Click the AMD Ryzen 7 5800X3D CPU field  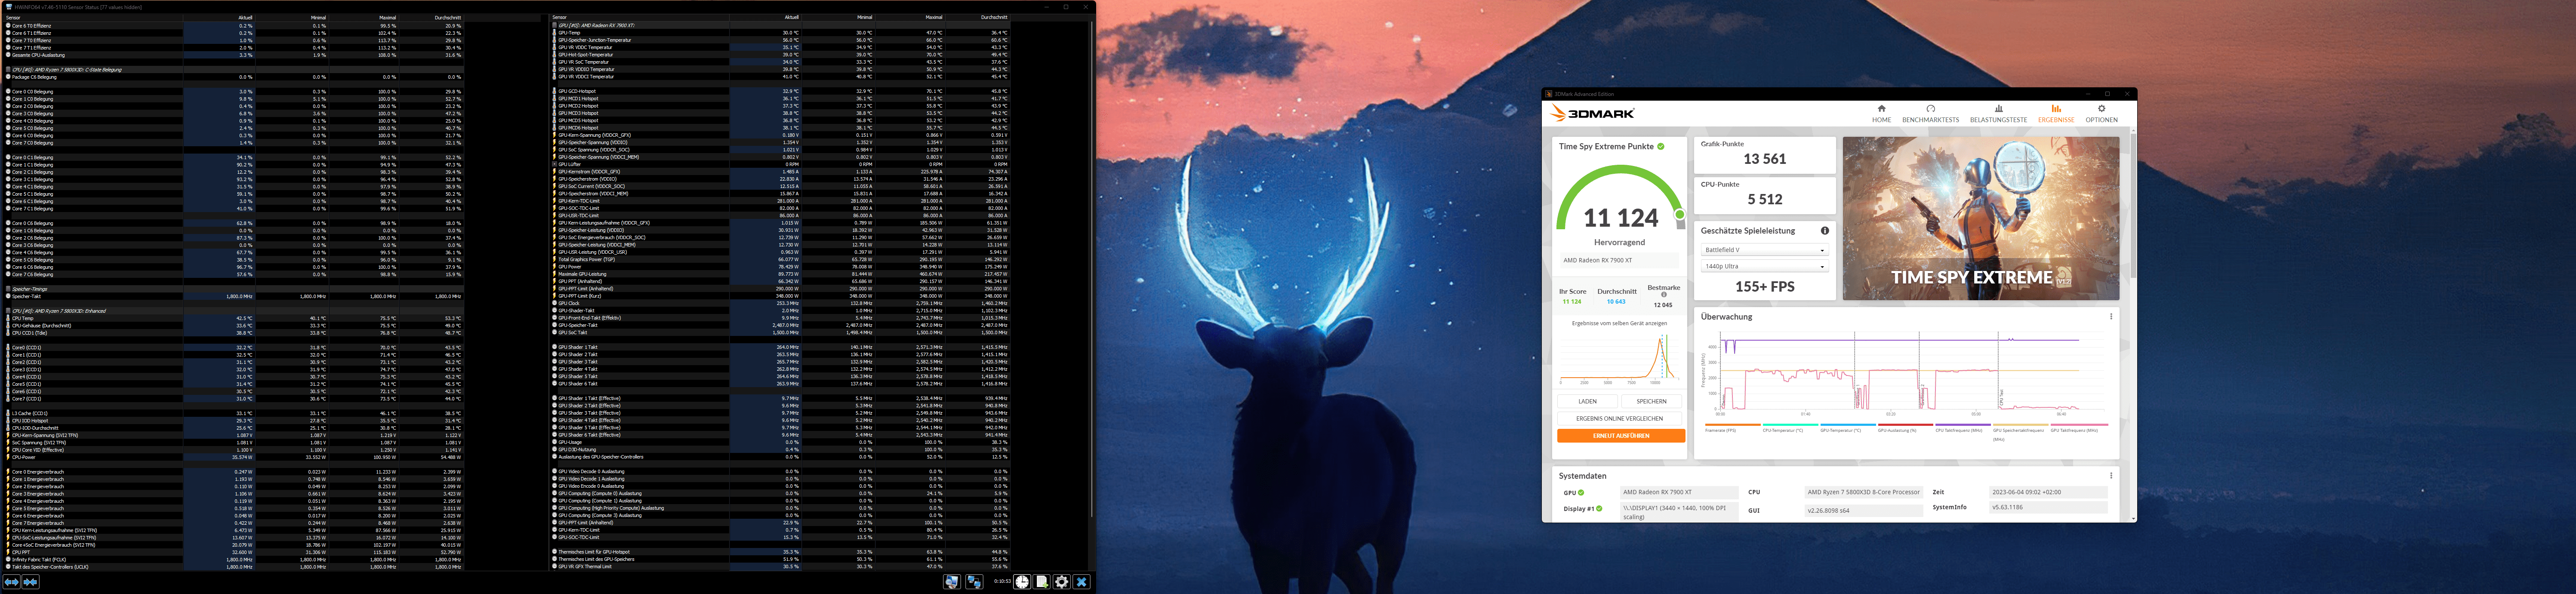pos(1864,492)
